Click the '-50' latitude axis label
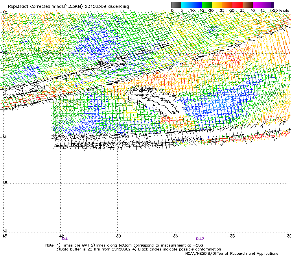 pos(4,13)
